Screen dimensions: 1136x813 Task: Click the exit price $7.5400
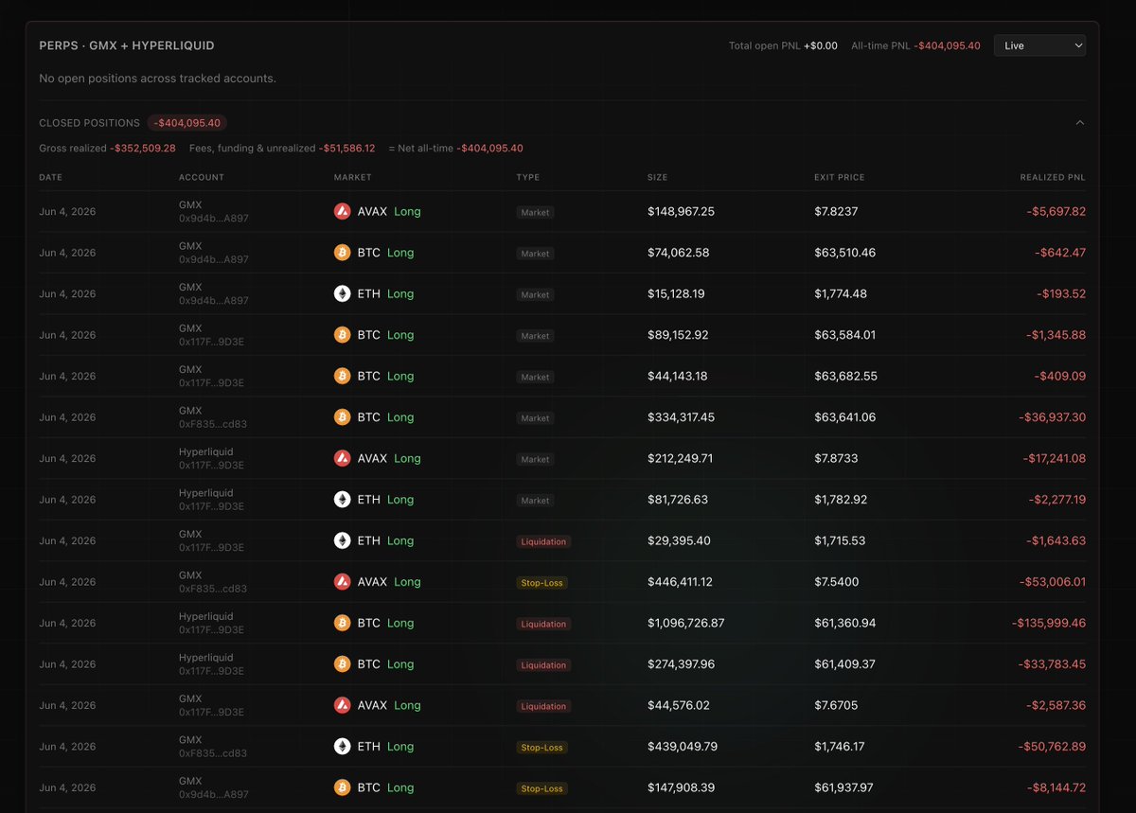(837, 582)
